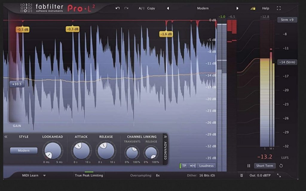Screen dimensions: 306x191
Task: Click the GAIN label under the slider
Action: click(17, 126)
